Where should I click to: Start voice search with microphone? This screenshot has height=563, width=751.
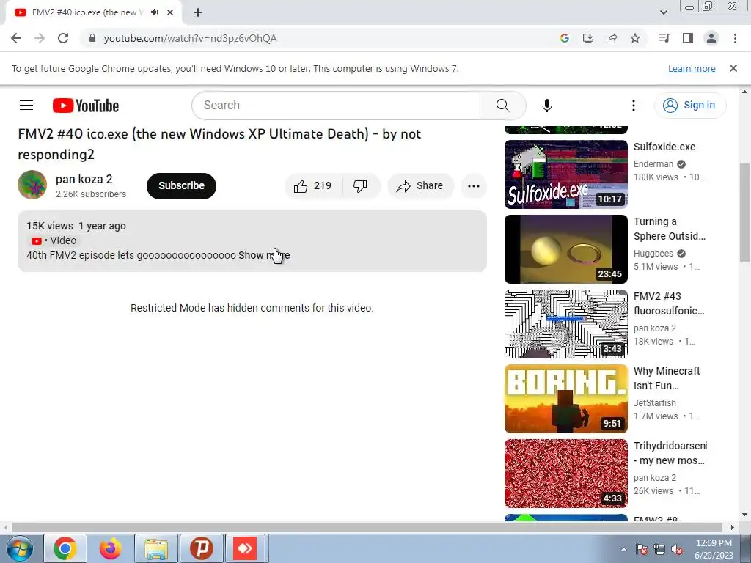pos(546,106)
